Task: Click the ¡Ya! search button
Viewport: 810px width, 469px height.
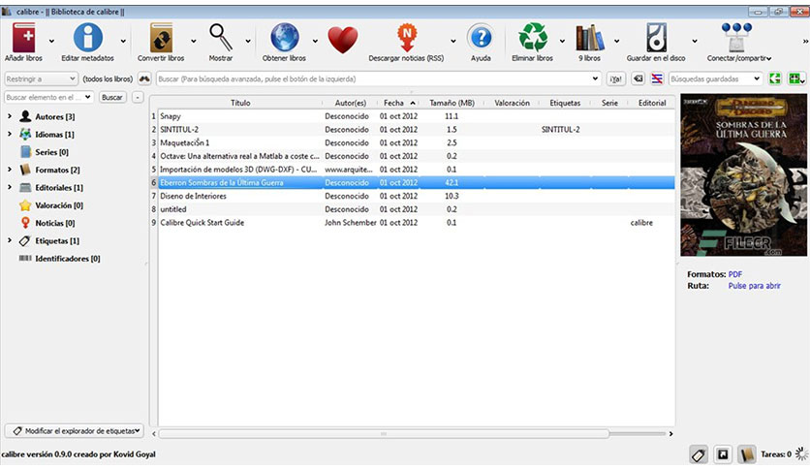Action: pyautogui.click(x=616, y=79)
